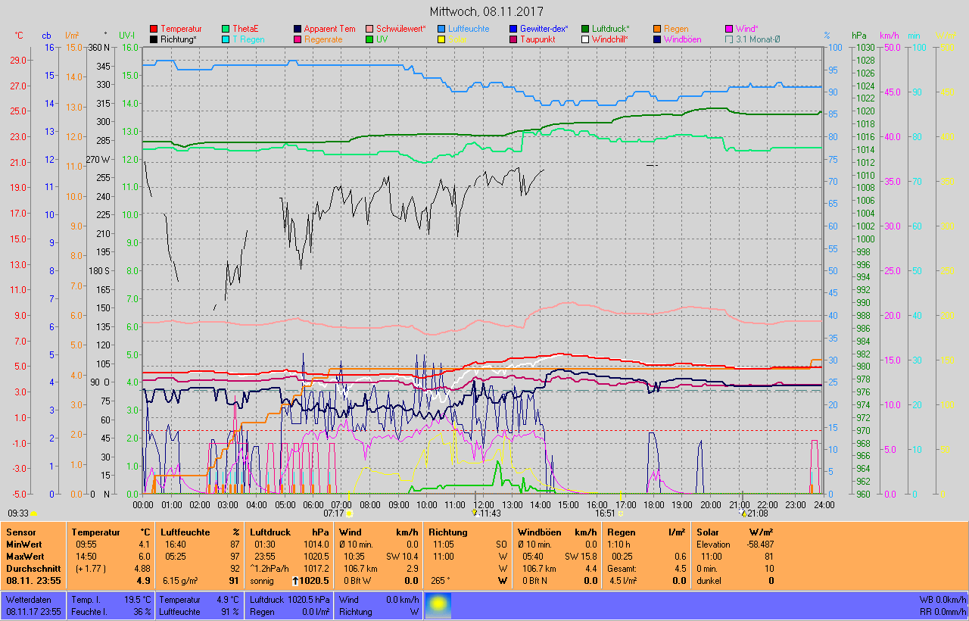Click the moon marker at 21:08
The height and width of the screenshot is (621, 969).
click(x=743, y=513)
